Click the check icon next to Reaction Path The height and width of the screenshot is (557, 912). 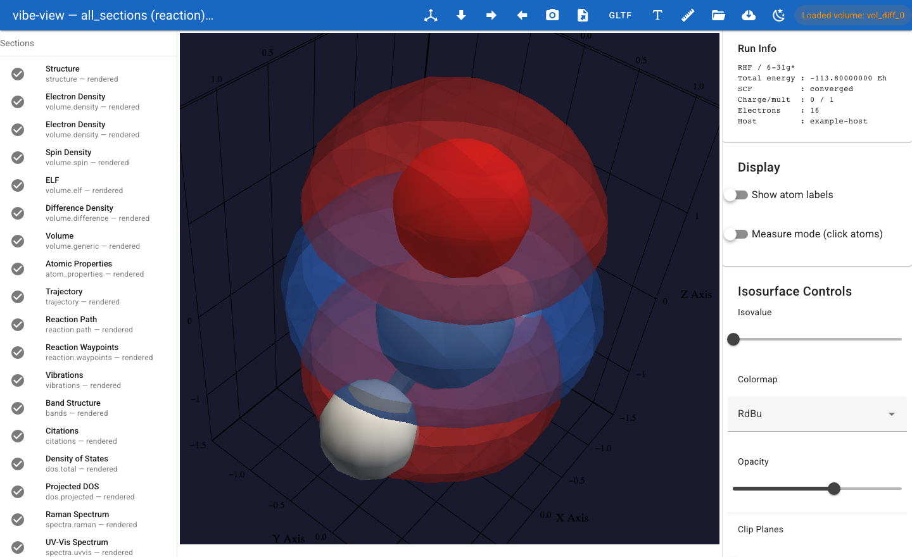click(x=18, y=325)
